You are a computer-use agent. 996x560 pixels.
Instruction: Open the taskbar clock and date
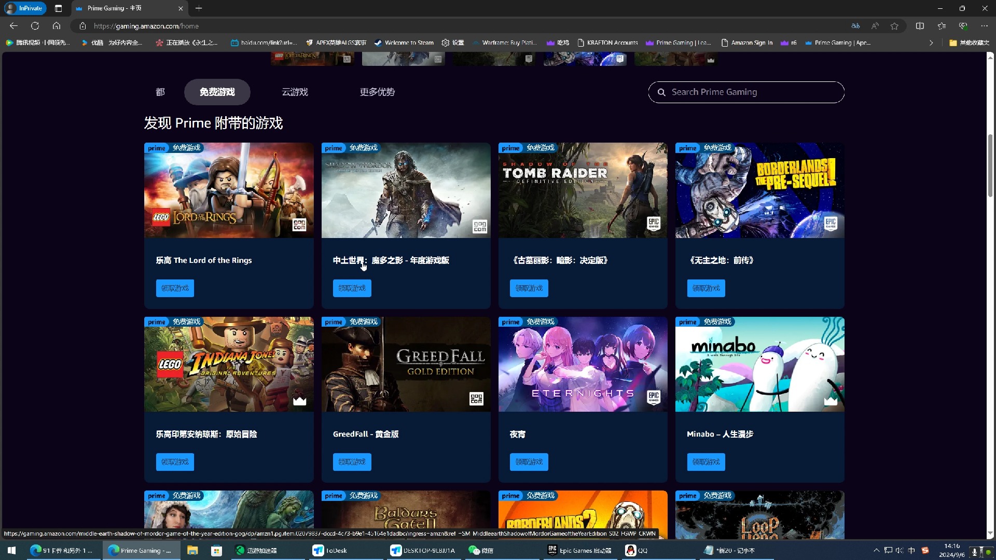951,550
